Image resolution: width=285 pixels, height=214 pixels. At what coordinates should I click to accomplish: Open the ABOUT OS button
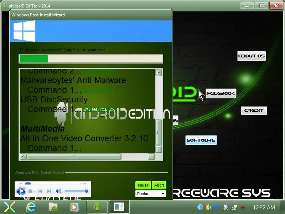[252, 56]
